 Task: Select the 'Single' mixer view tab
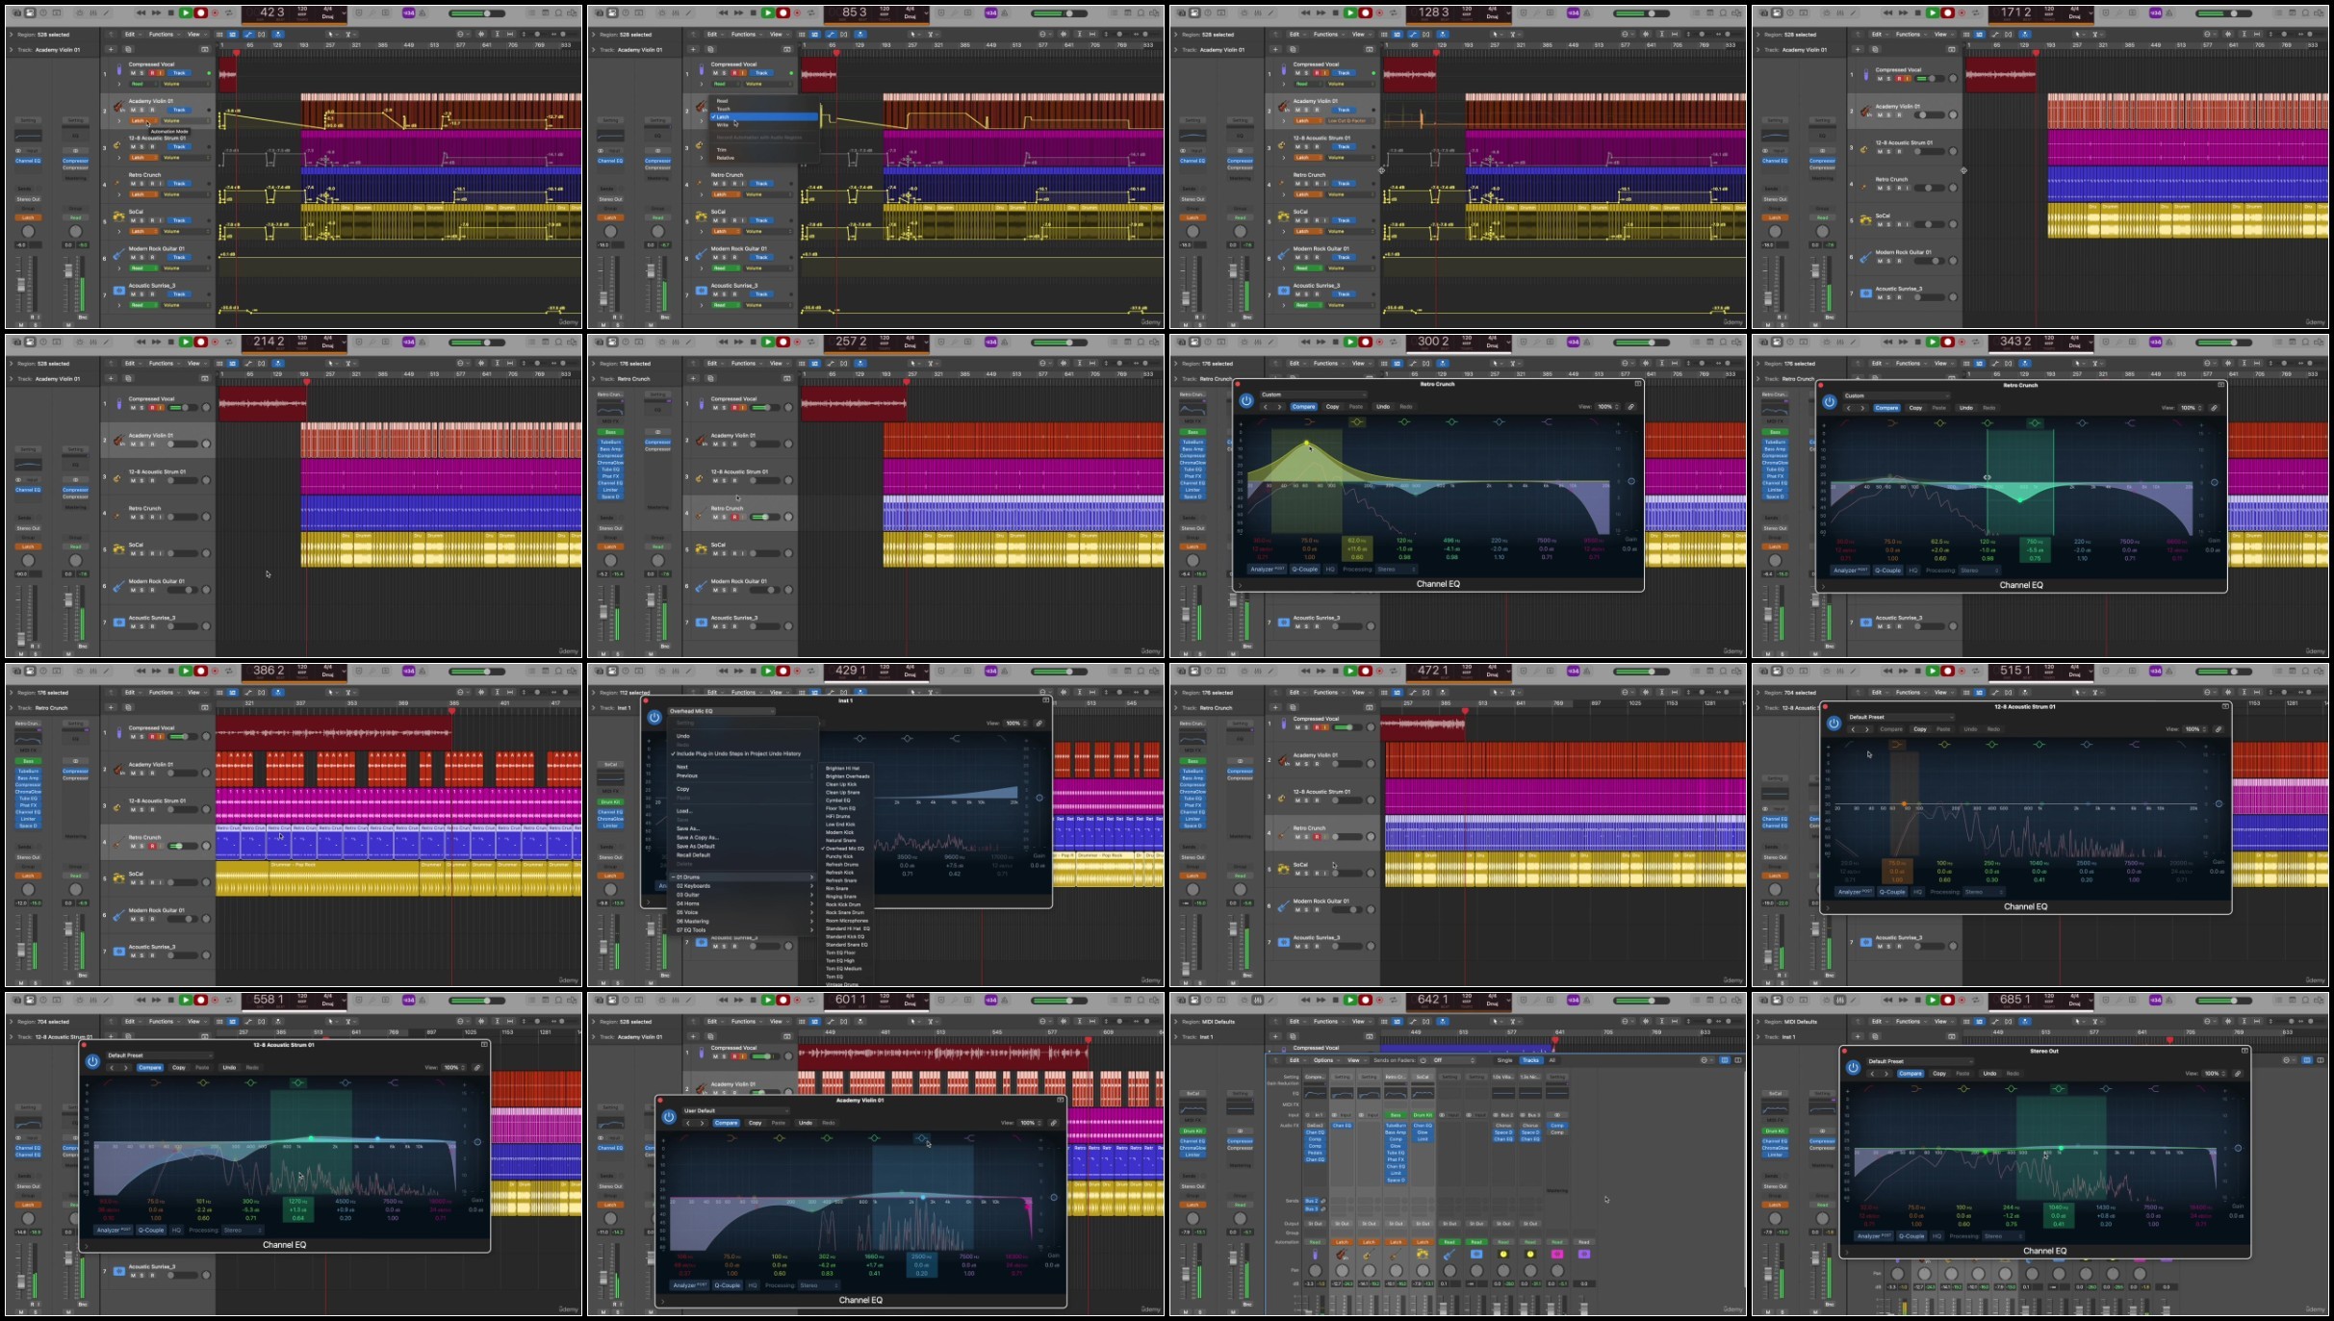(x=1504, y=1060)
